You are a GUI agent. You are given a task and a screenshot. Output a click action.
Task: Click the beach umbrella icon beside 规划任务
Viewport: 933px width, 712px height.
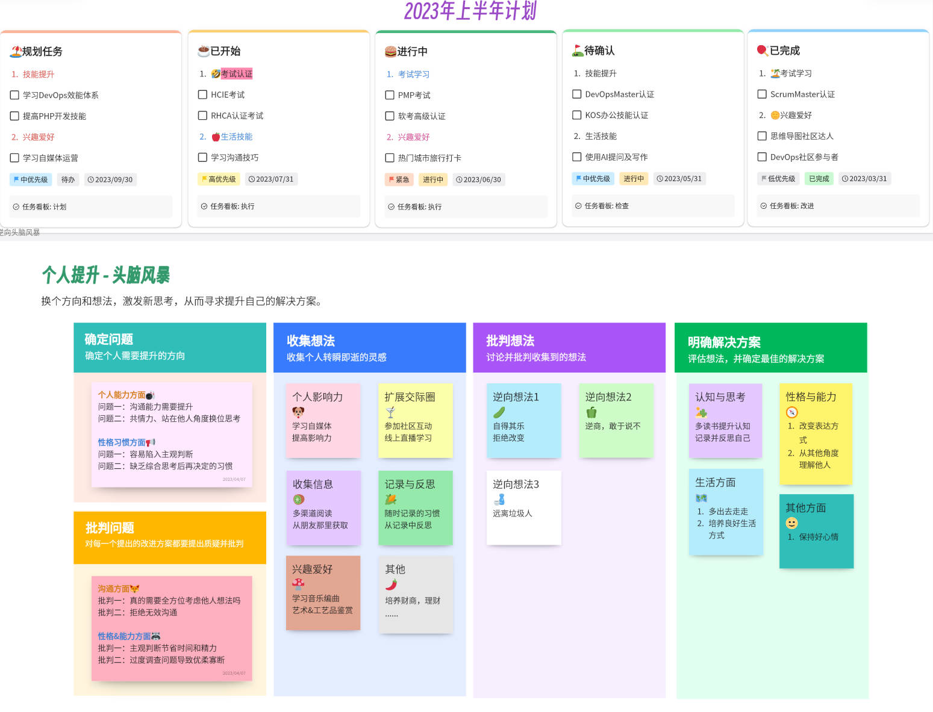(16, 51)
